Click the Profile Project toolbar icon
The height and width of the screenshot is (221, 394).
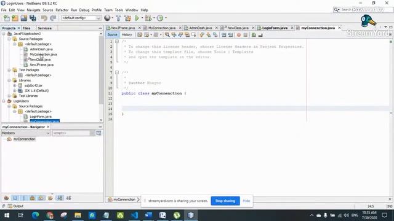coord(160,18)
